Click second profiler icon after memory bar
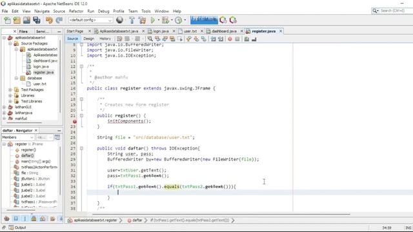 [233, 20]
